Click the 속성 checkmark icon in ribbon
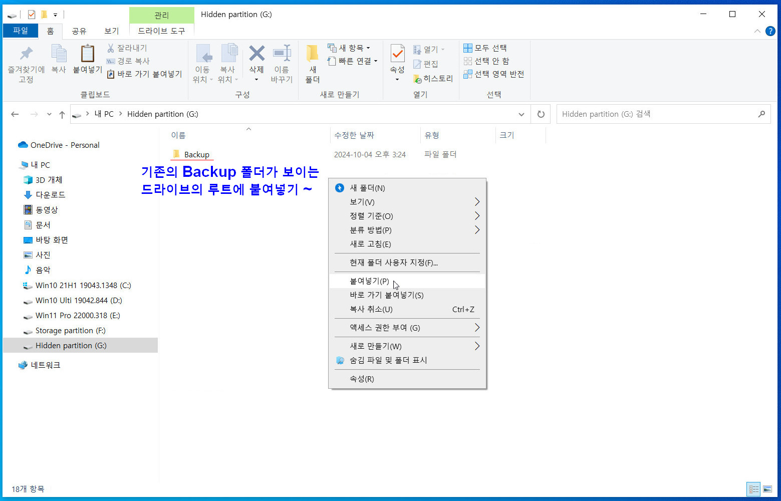 [x=397, y=53]
